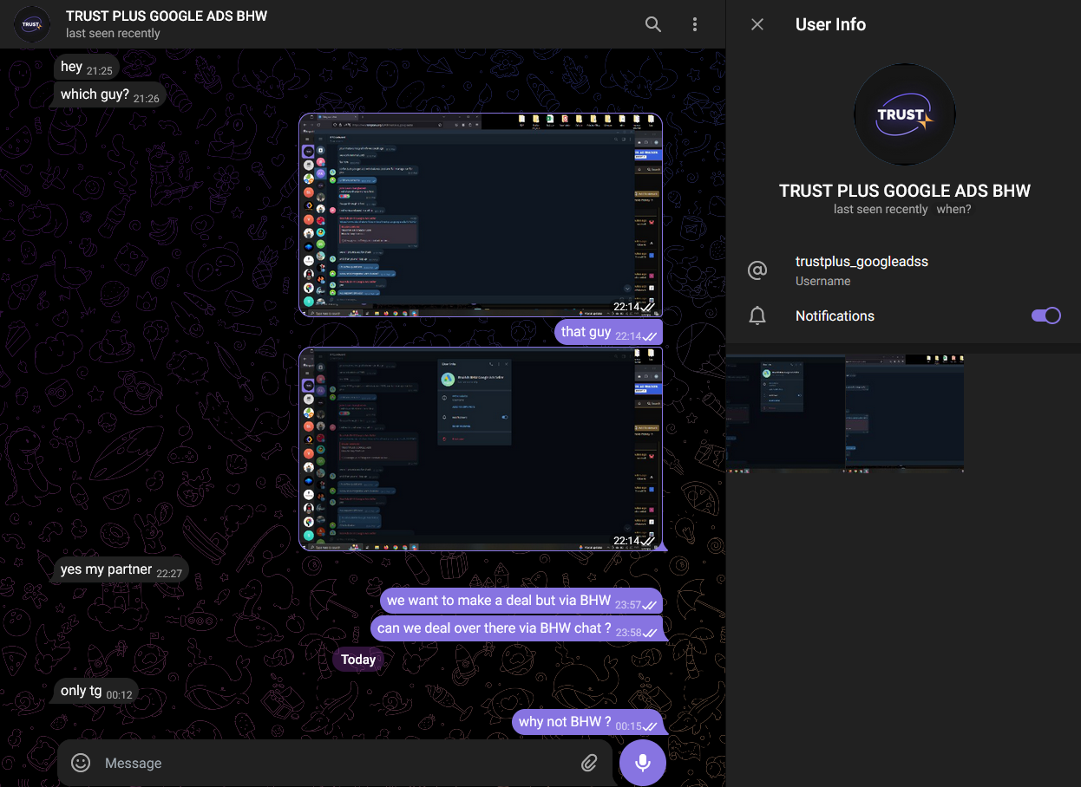The height and width of the screenshot is (787, 1081).
Task: Click the 'that guy' message bubble
Action: click(x=608, y=332)
